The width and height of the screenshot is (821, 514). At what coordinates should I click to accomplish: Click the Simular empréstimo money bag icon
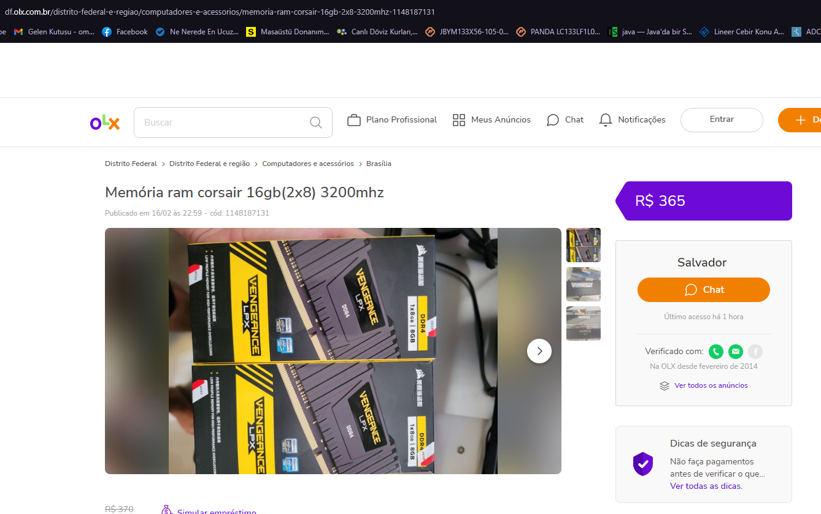(166, 510)
